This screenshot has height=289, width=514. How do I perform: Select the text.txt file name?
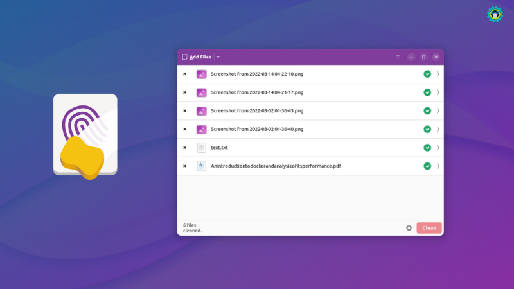[219, 148]
